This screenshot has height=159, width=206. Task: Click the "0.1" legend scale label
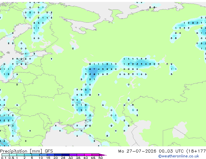4,158
